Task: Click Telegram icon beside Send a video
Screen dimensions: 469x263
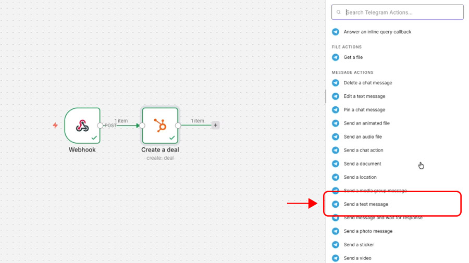Action: point(336,258)
